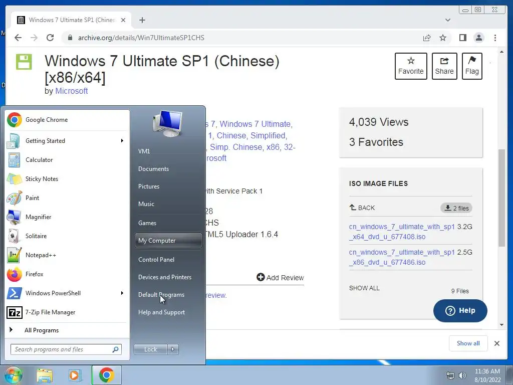The height and width of the screenshot is (385, 513).
Task: Click the 2 files download badge
Action: click(x=456, y=208)
